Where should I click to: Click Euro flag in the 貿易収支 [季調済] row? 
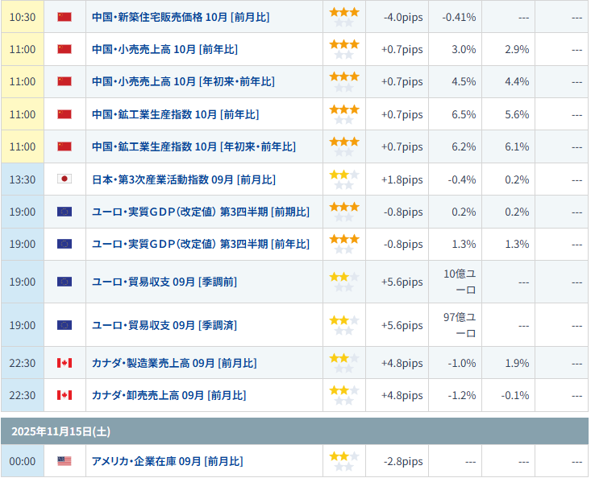[x=65, y=325]
